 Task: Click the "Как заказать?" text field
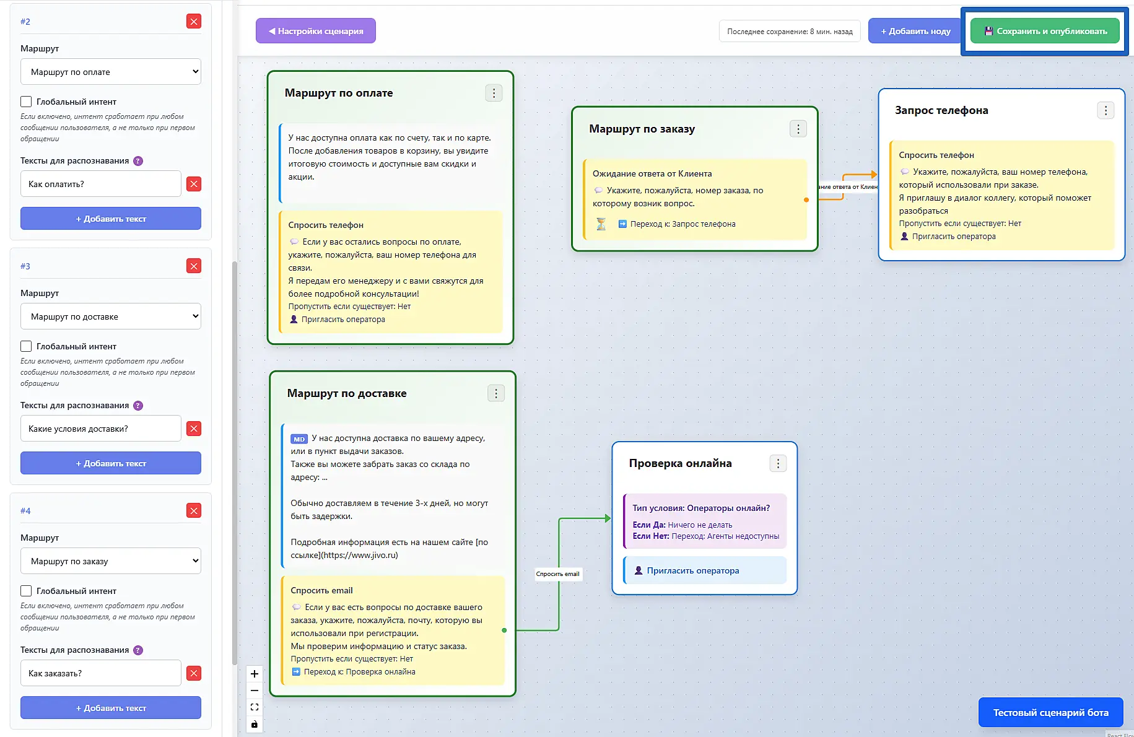pos(101,673)
